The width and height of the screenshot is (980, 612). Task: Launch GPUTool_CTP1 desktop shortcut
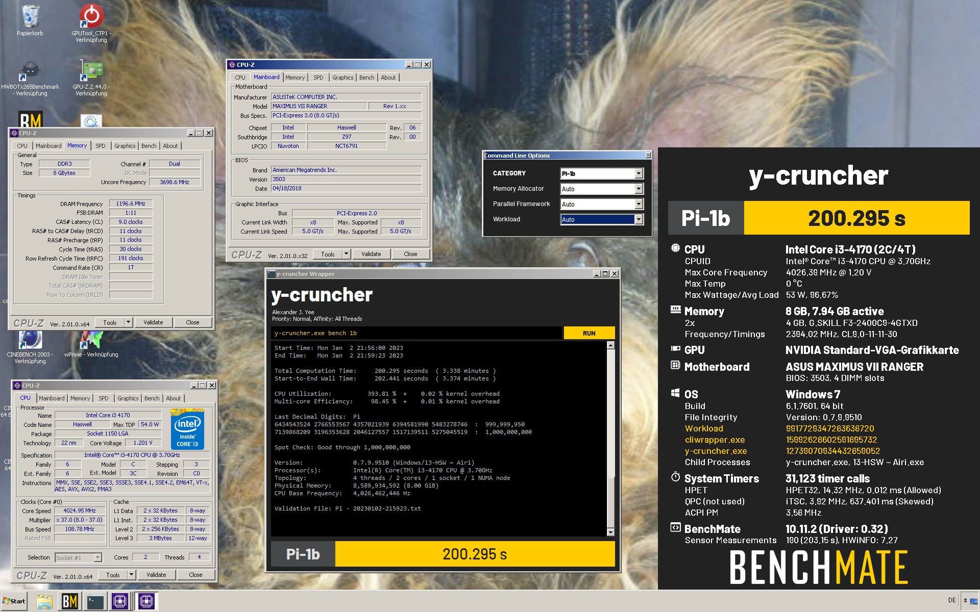91,22
